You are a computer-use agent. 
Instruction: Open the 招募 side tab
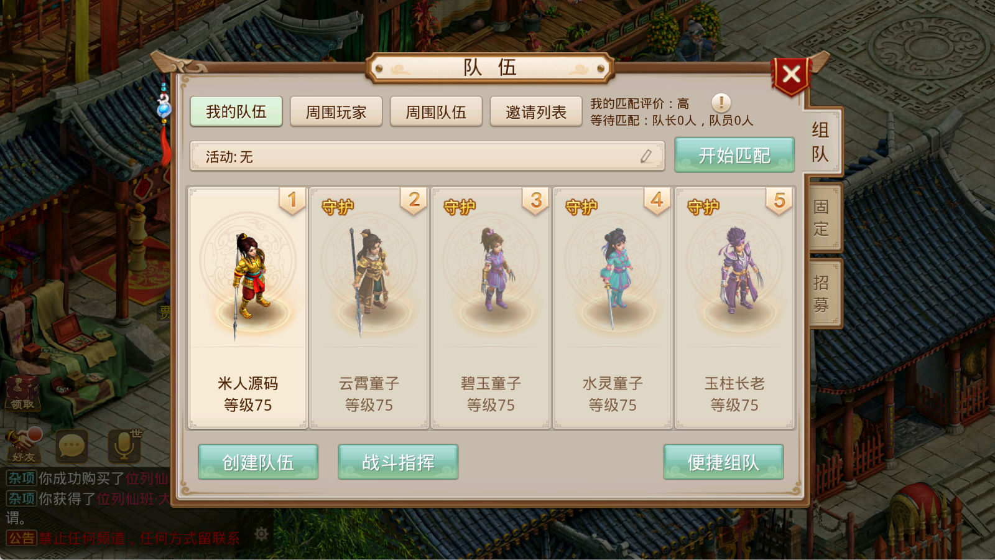(x=822, y=294)
